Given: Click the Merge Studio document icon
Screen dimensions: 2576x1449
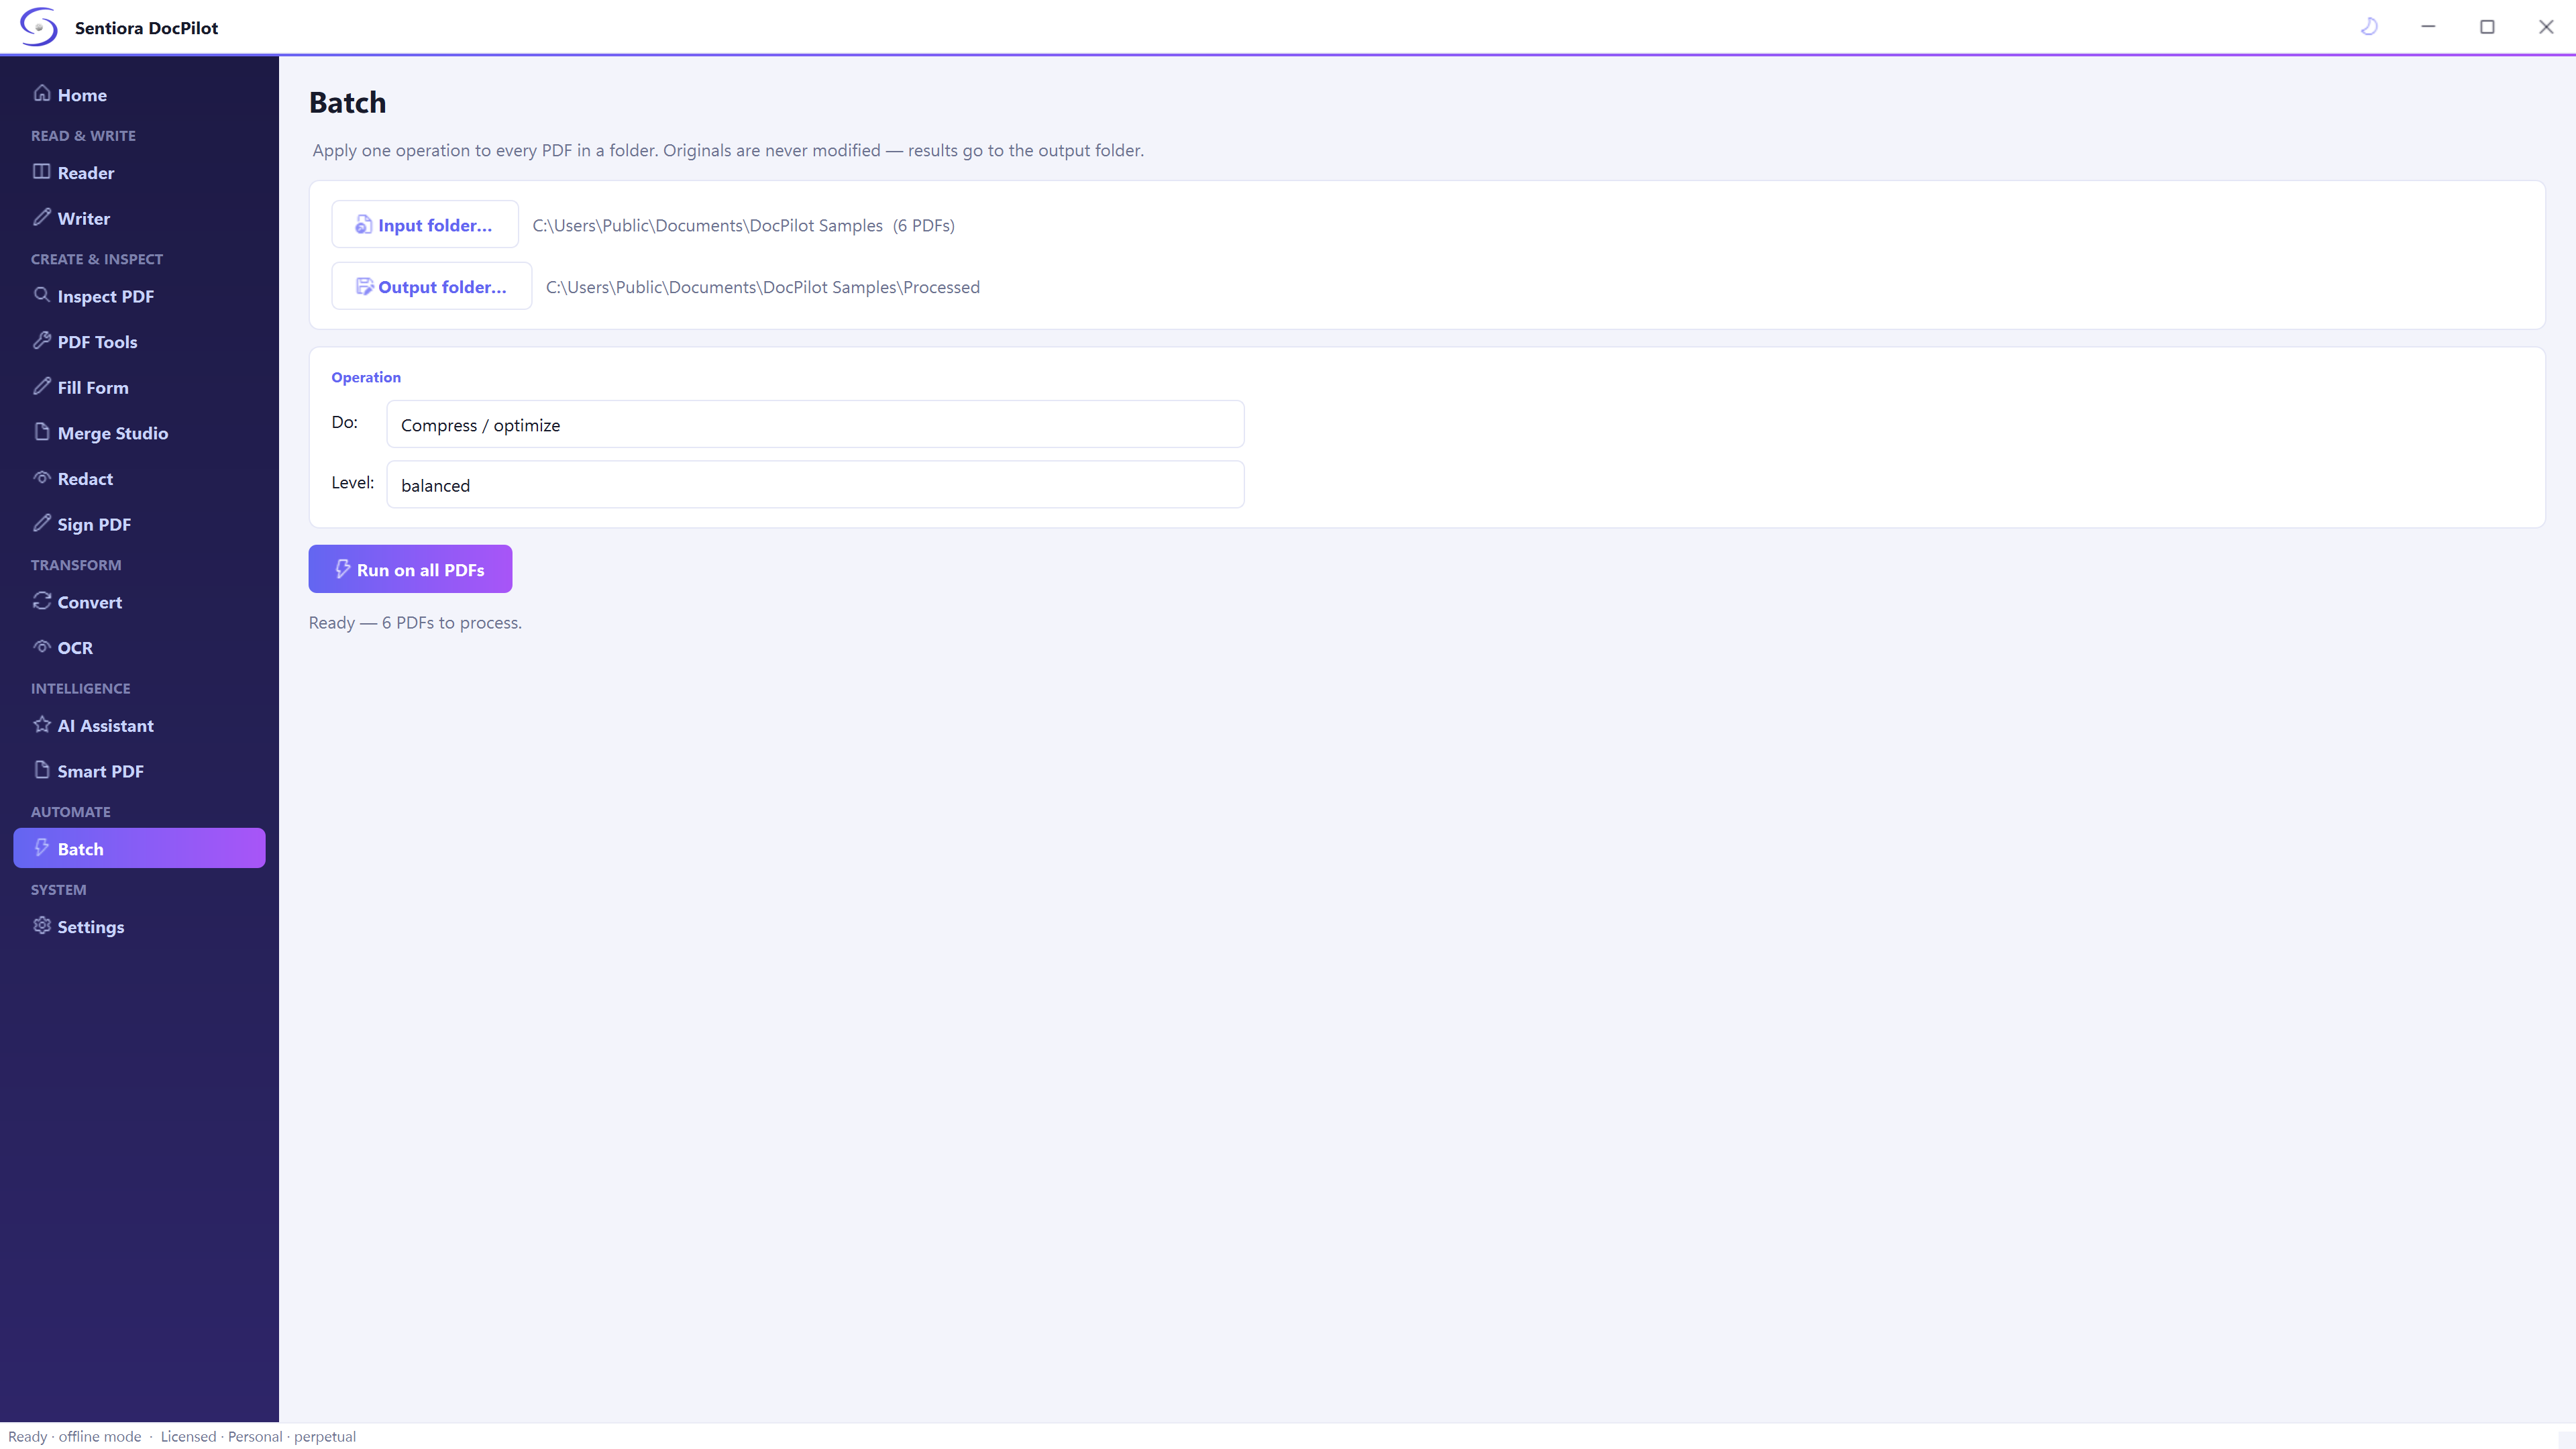Looking at the screenshot, I should coord(42,432).
